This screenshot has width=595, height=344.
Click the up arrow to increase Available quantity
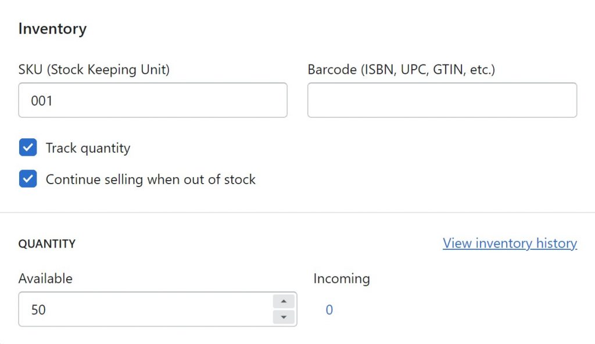pos(284,302)
